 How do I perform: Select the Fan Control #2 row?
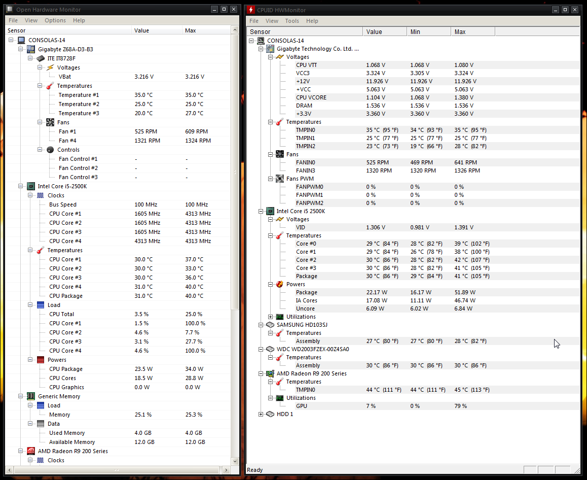tap(118, 168)
